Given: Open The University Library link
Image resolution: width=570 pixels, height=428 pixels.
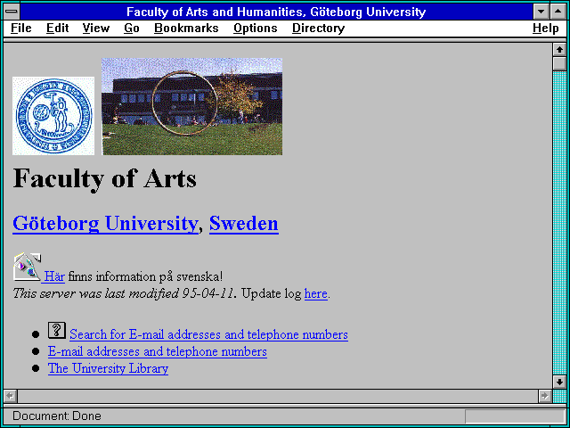Looking at the screenshot, I should [x=108, y=368].
